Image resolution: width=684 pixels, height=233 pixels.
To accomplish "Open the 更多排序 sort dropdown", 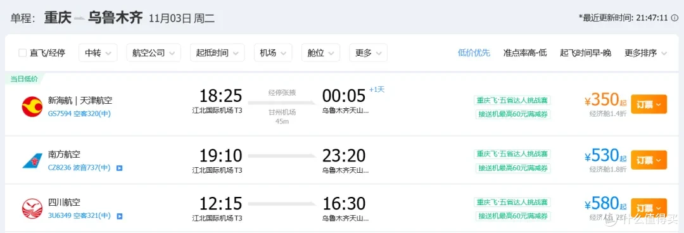I will pyautogui.click(x=645, y=53).
